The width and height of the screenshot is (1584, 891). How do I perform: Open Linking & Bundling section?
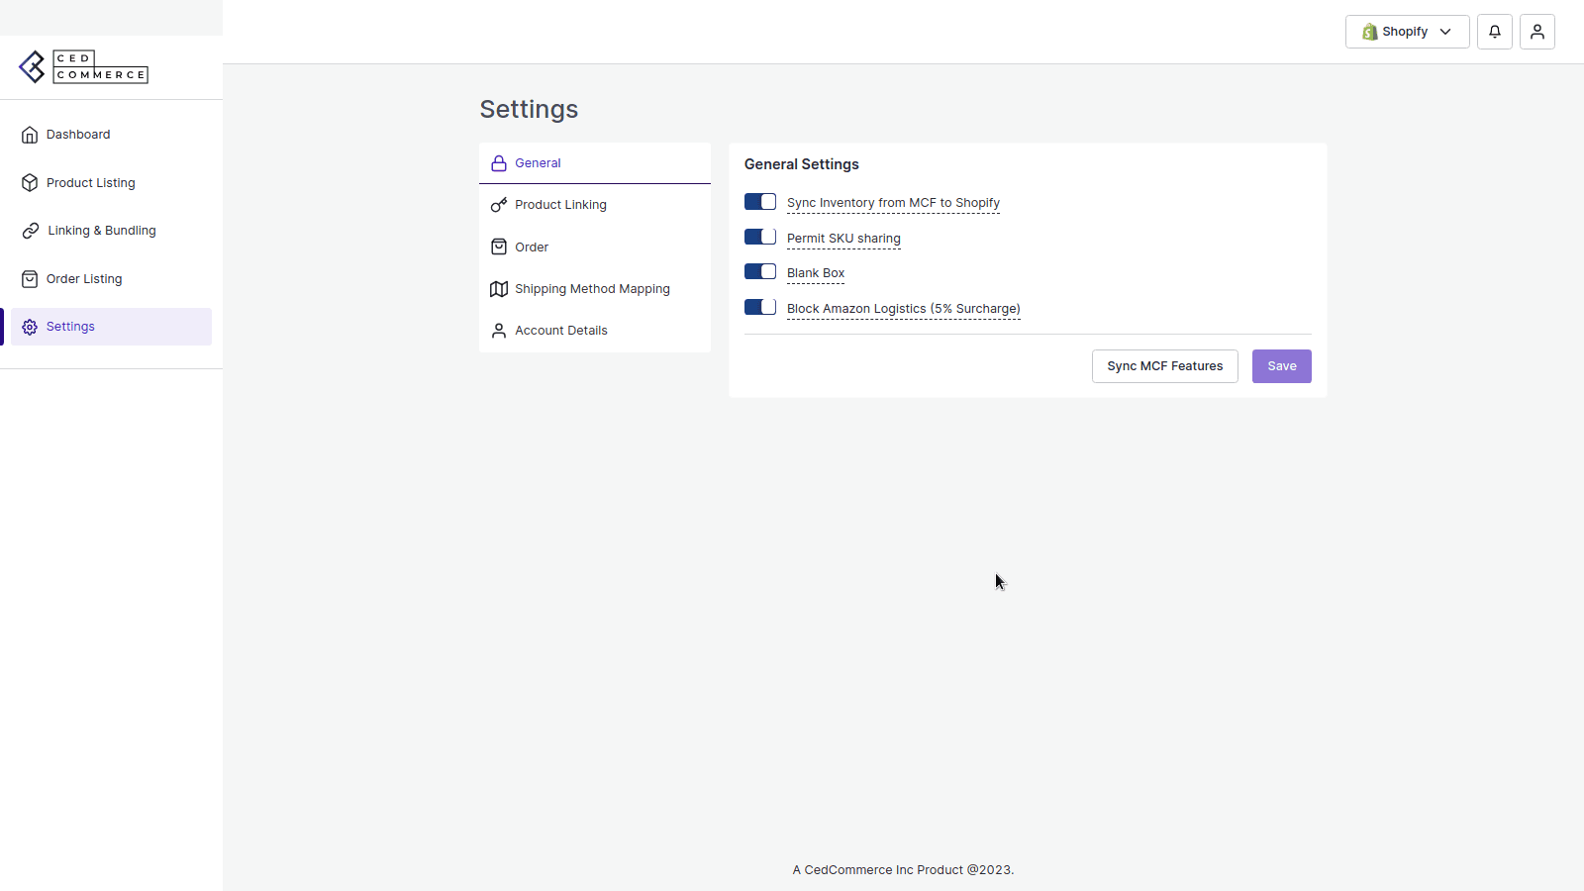coord(101,230)
